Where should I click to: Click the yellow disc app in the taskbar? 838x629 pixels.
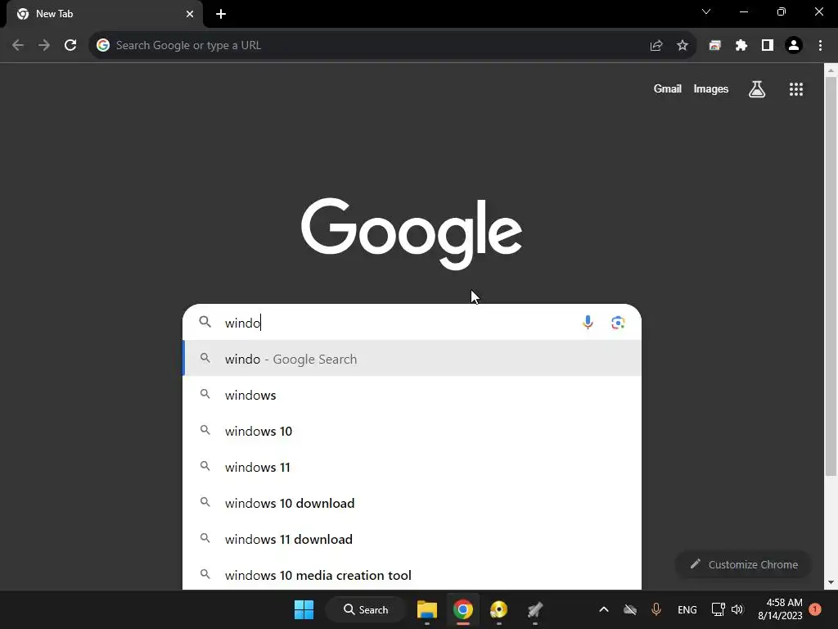pos(498,609)
